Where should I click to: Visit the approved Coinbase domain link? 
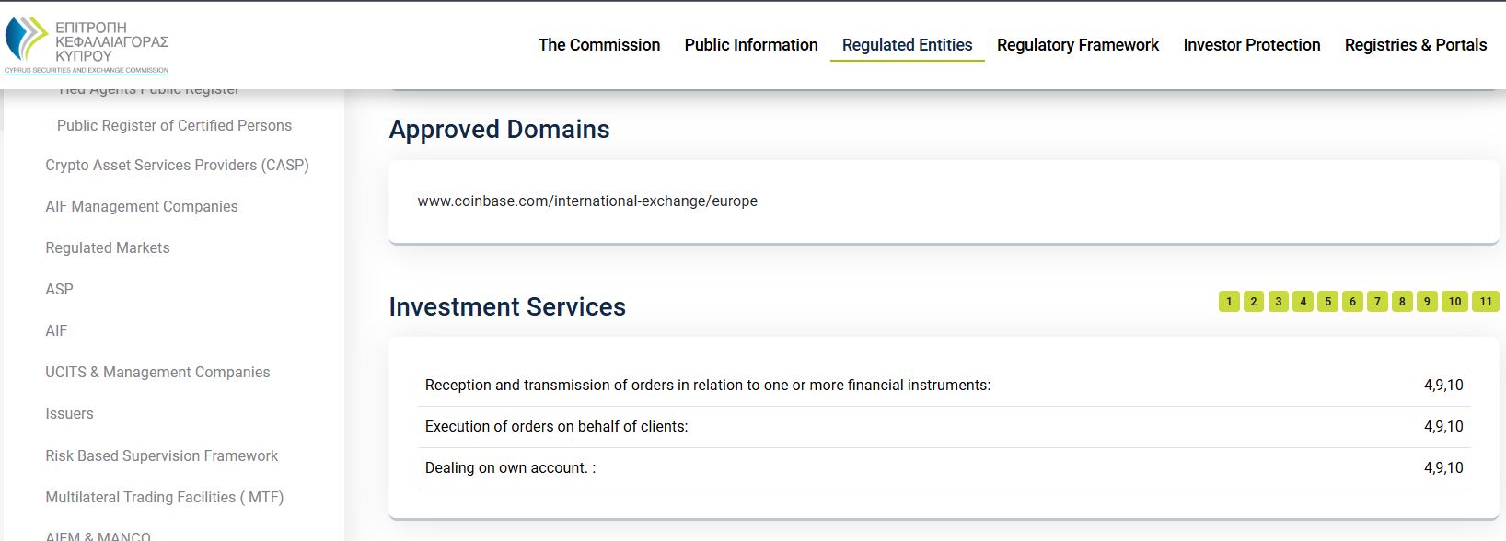pyautogui.click(x=586, y=201)
